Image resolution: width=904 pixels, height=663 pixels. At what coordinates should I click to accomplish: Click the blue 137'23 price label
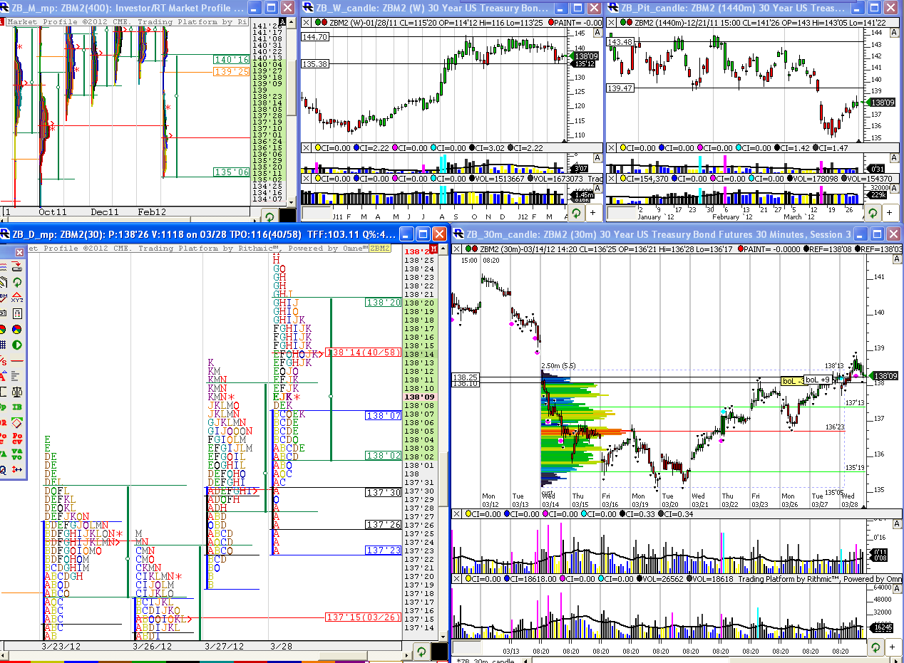tap(384, 550)
